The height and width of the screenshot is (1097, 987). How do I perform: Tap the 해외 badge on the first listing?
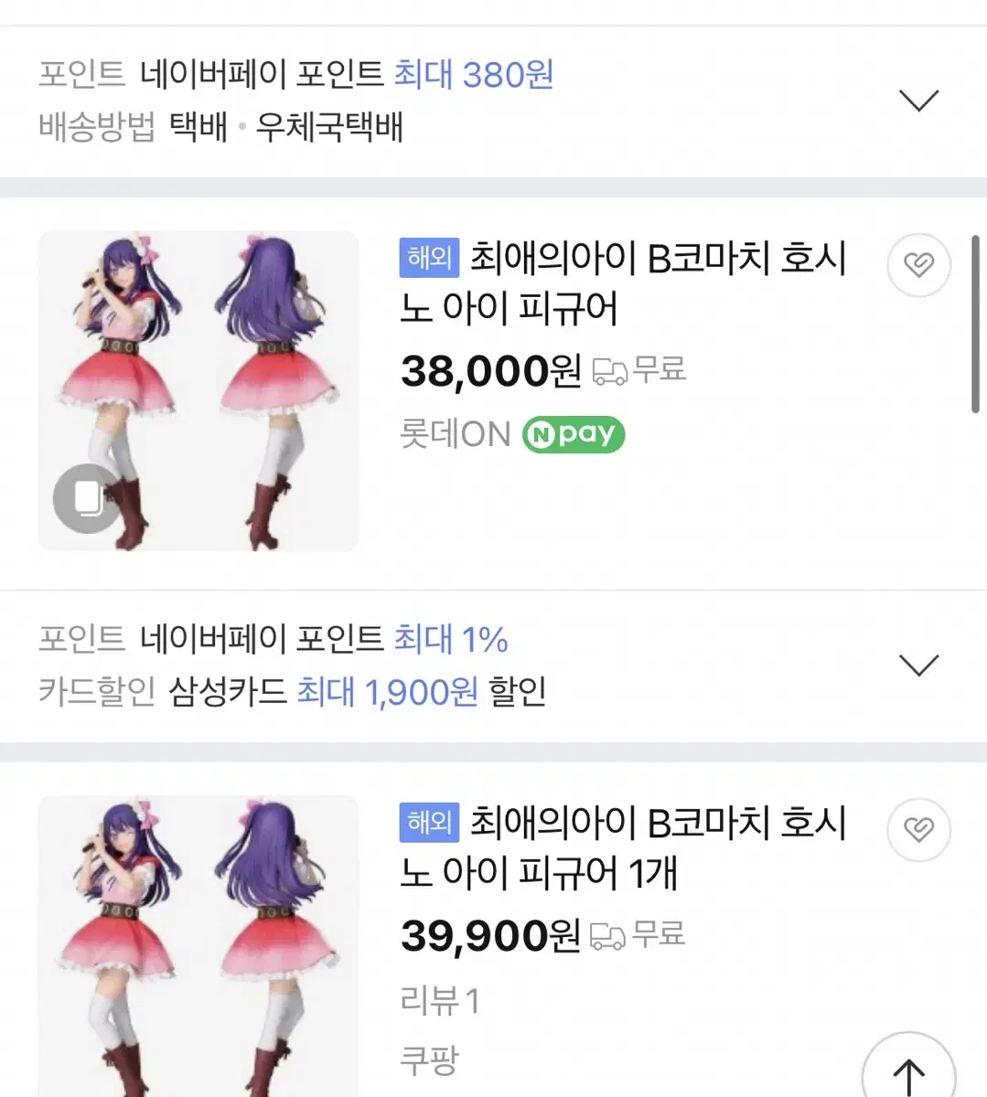coord(429,258)
